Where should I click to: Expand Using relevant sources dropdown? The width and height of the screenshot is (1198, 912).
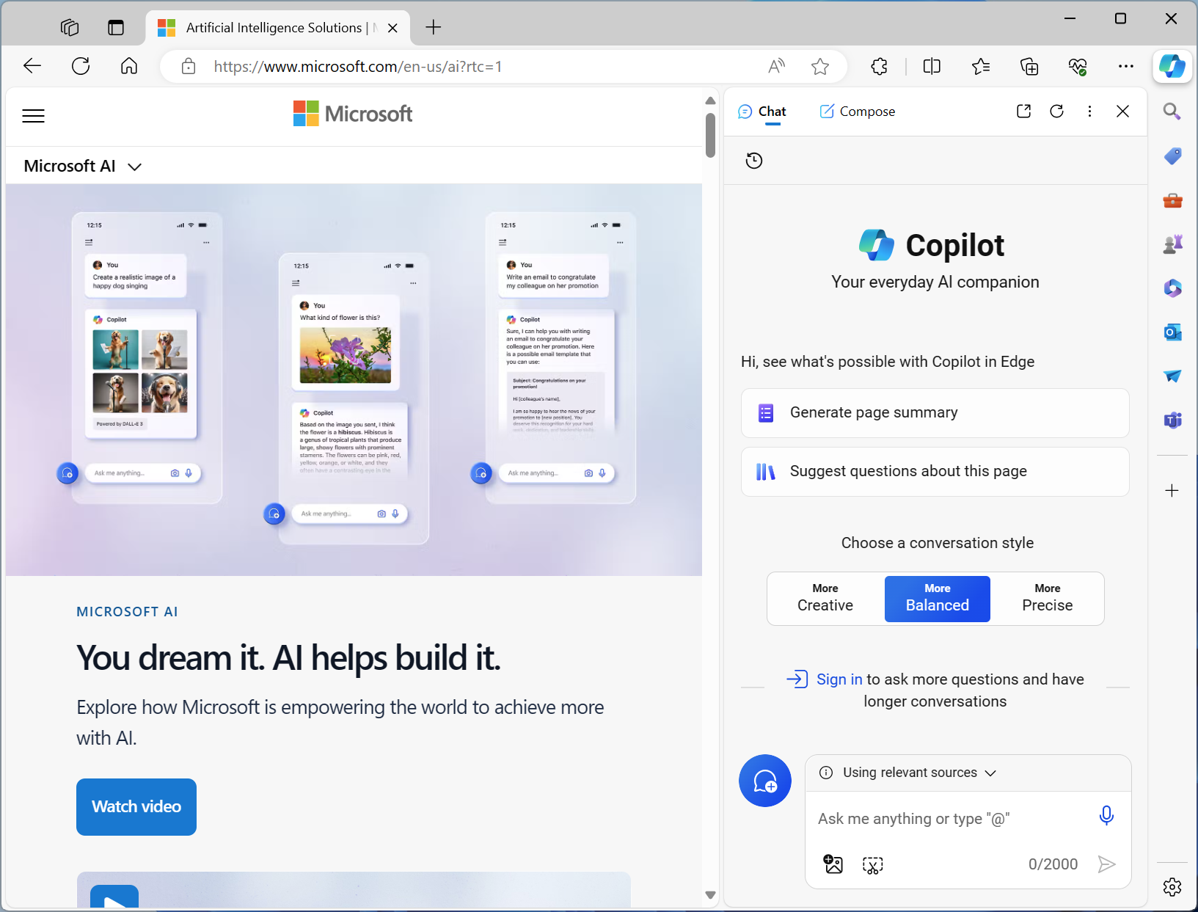(x=908, y=773)
